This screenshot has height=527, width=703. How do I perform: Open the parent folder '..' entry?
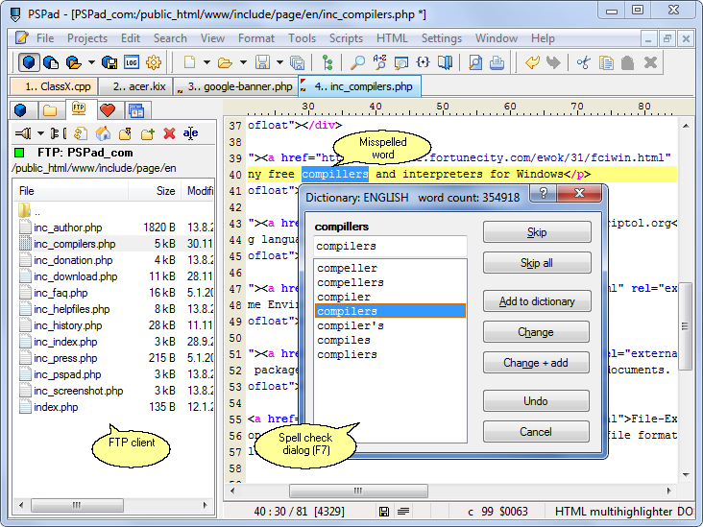click(x=30, y=211)
